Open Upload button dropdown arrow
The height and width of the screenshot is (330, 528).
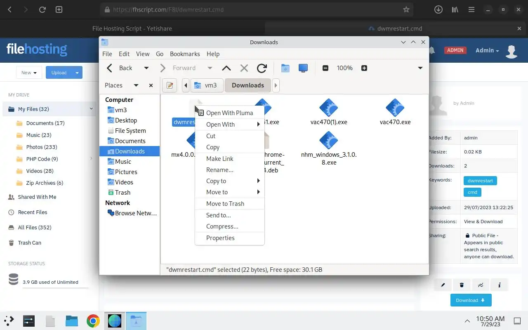[77, 73]
